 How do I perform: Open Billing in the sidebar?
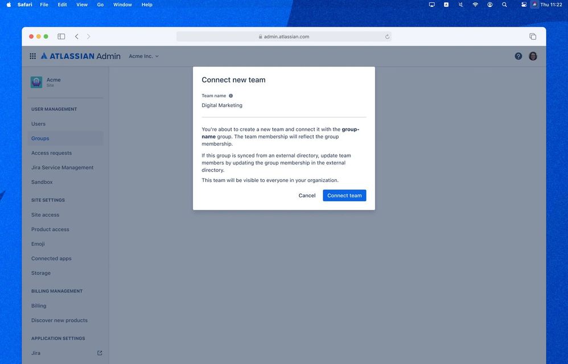coord(65,306)
